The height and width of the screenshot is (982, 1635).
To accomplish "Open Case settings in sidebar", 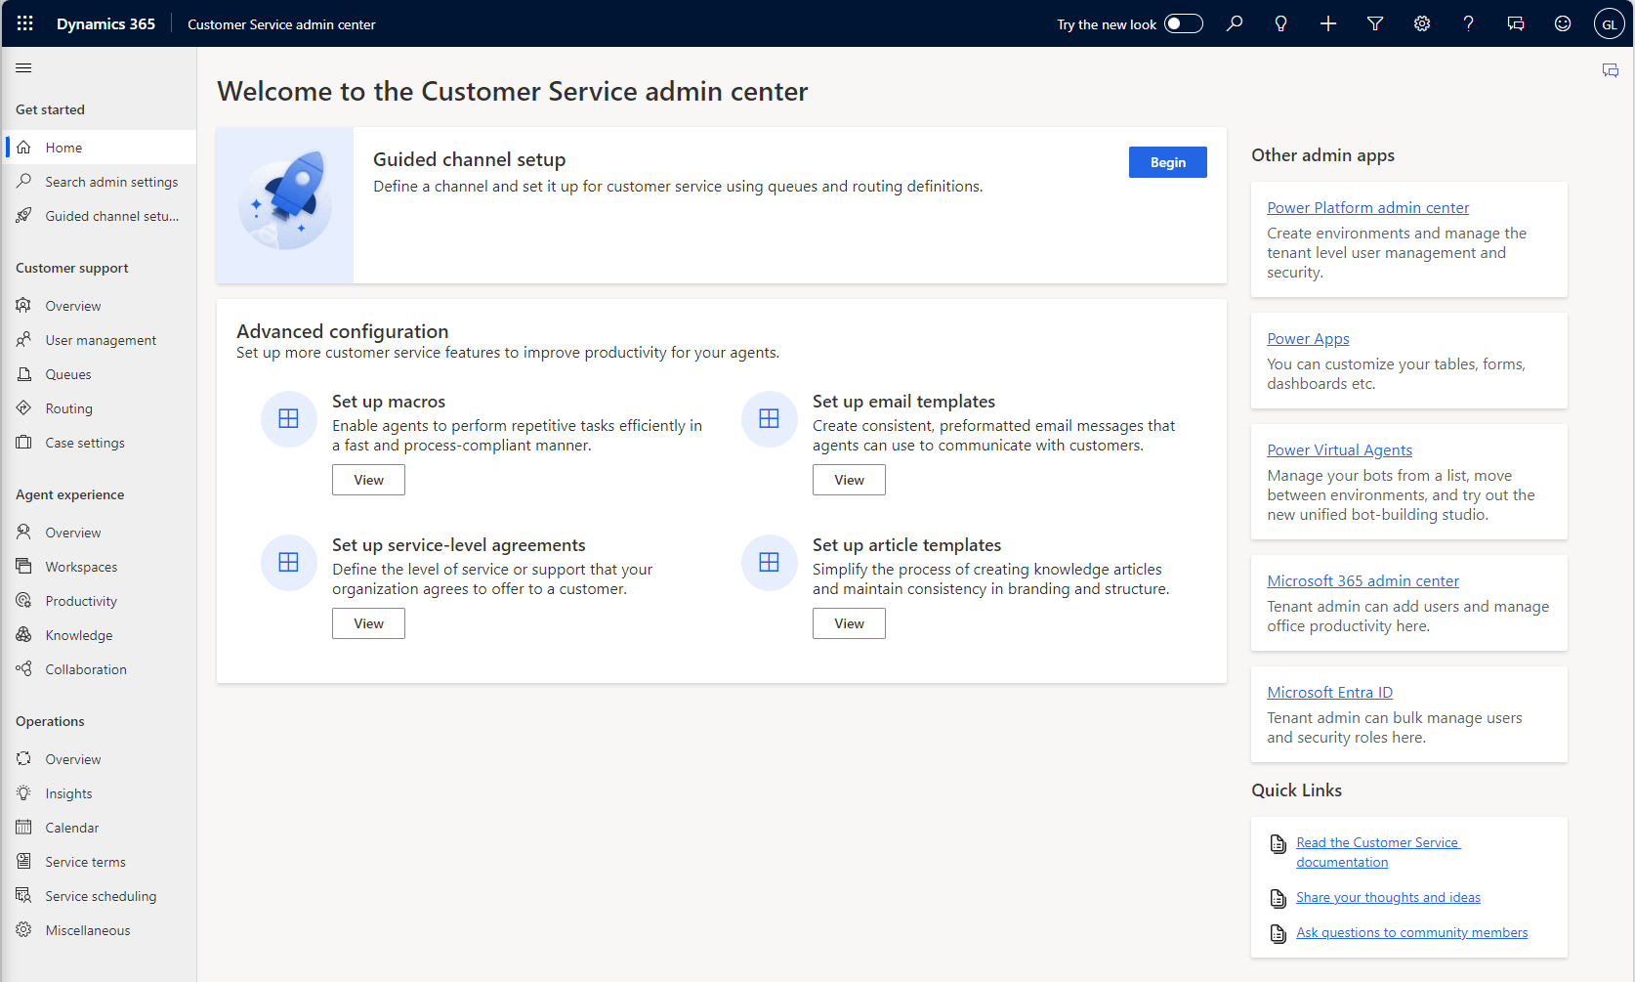I will tap(99, 443).
